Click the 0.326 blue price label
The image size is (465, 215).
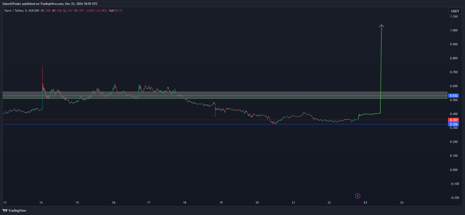454,124
